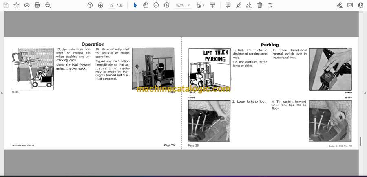Viewport: 367px width, 177px height.
Task: Zoom out with the minus button
Action: (x=156, y=5)
